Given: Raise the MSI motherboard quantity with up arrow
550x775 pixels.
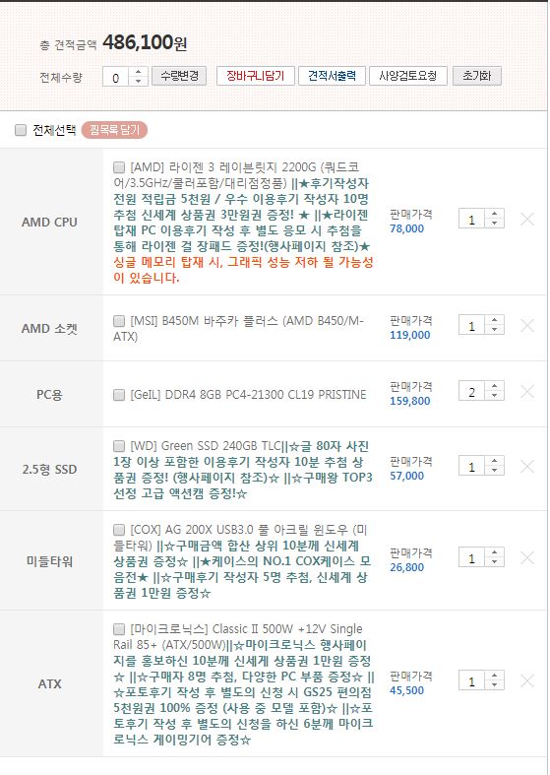Looking at the screenshot, I should click(x=494, y=321).
